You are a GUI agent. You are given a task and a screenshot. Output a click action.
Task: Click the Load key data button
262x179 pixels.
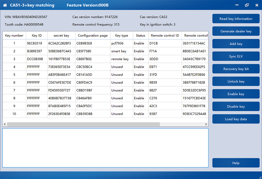coord(236,119)
